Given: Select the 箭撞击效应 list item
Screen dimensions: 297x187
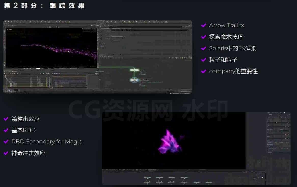Looking at the screenshot, I should [25, 119].
